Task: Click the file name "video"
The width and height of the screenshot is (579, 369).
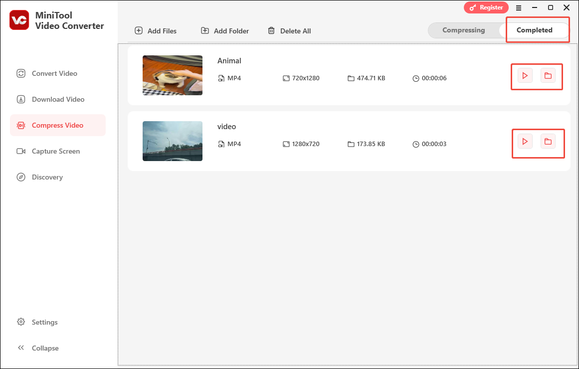Action: tap(227, 127)
